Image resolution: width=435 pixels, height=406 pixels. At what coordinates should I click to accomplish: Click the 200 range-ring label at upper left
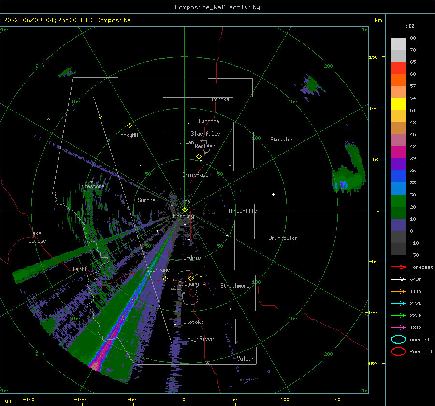point(40,66)
